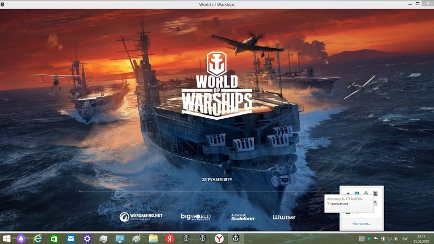This screenshot has height=244, width=434.
Task: Click the dark square icon in popup's top-right
Action: tap(375, 194)
